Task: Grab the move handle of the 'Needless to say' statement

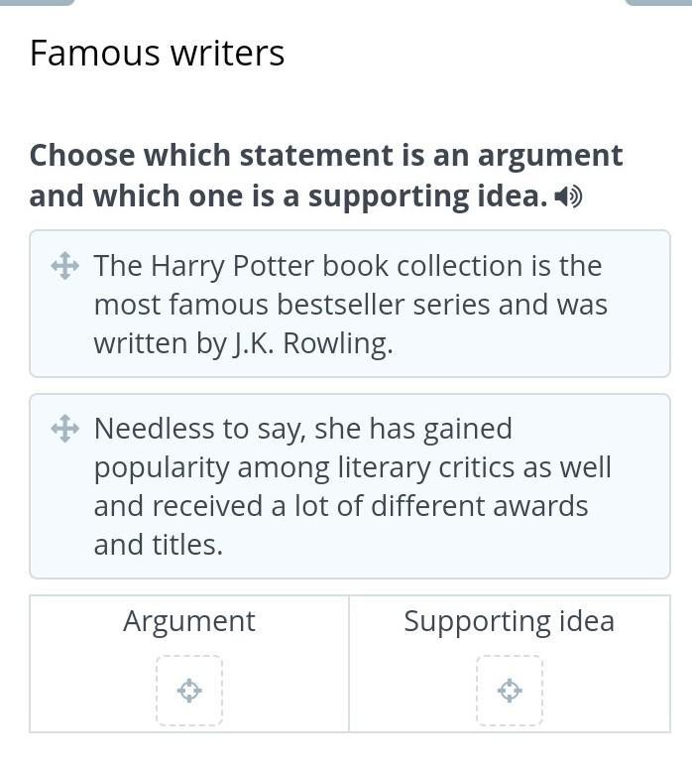Action: tap(64, 429)
